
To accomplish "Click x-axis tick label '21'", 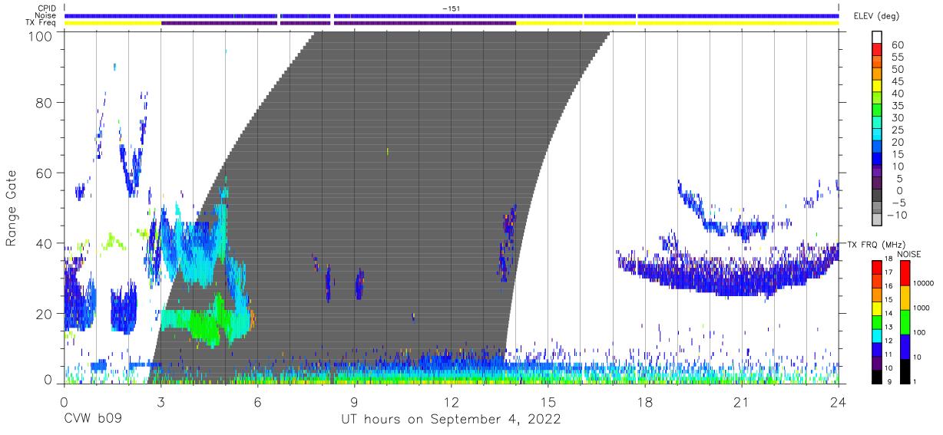I will tap(741, 401).
